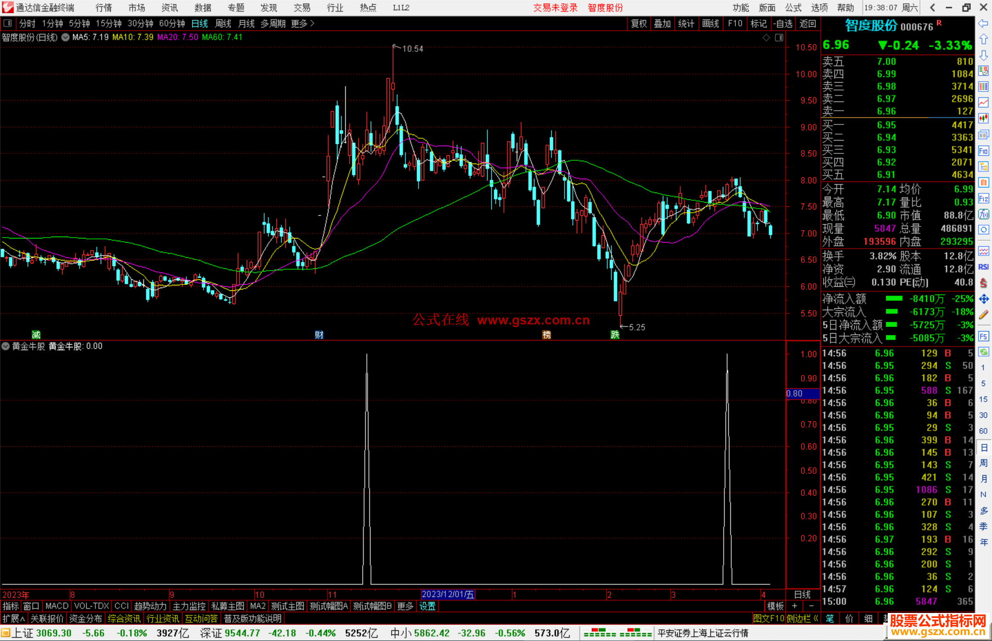The image size is (992, 641).
Task: Click the F12 sidebar icon
Action: [x=983, y=199]
